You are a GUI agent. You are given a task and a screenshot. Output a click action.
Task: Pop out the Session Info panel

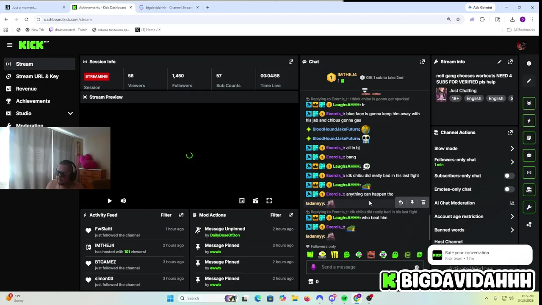point(291,62)
